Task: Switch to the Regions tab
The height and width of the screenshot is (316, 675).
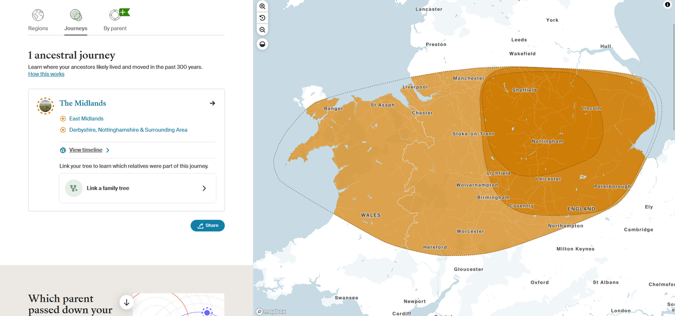Action: (x=38, y=28)
